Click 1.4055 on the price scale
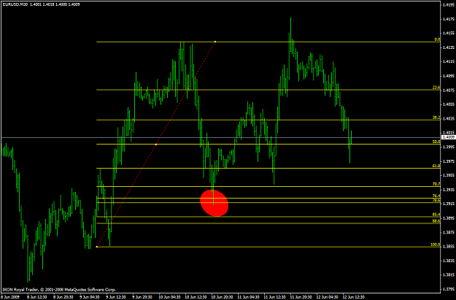 (x=449, y=104)
